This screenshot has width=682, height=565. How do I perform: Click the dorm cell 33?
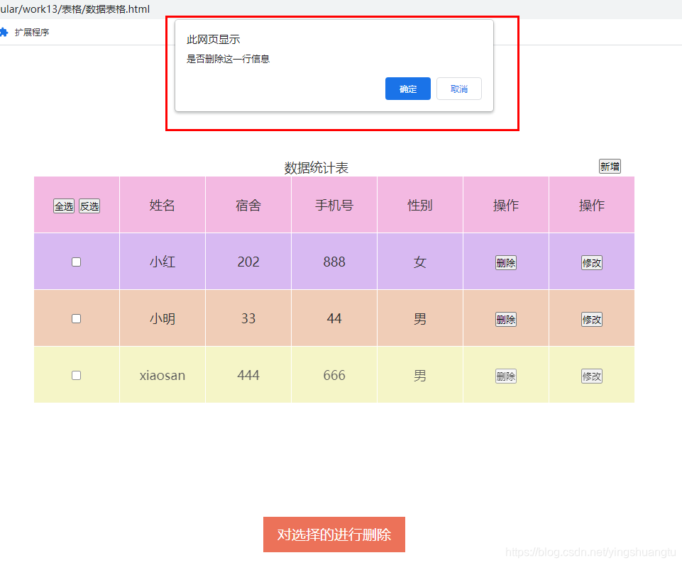click(248, 318)
